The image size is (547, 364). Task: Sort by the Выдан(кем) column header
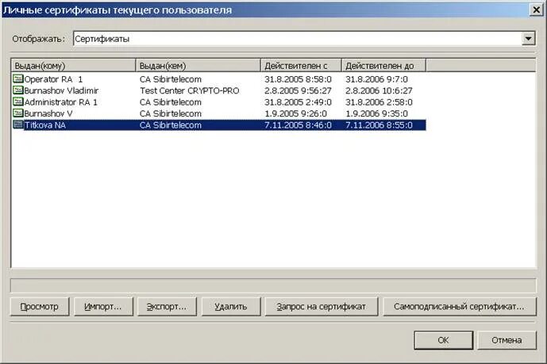pyautogui.click(x=198, y=65)
